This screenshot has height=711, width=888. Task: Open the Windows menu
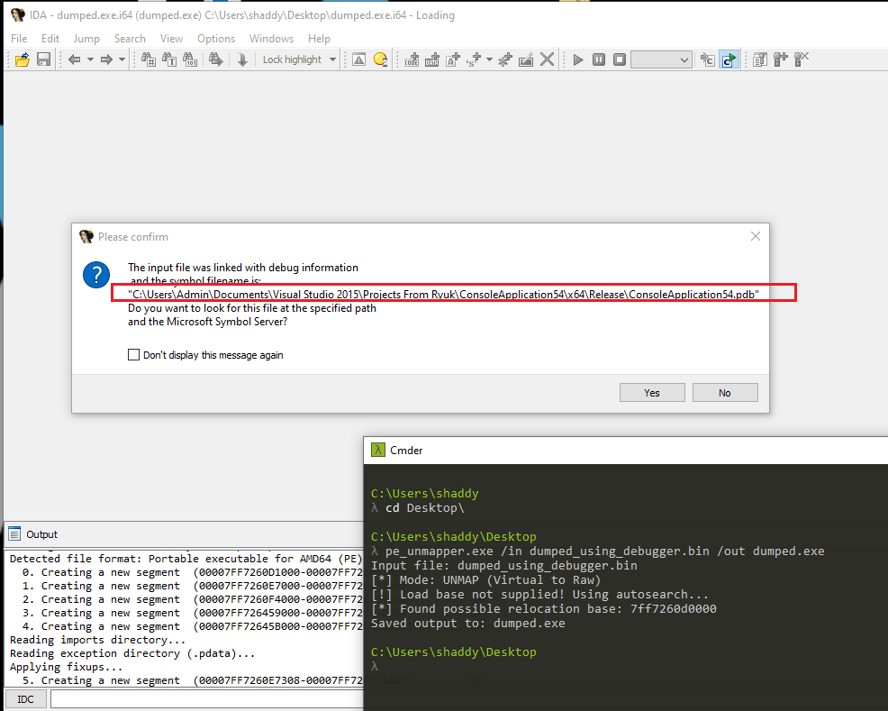(x=271, y=39)
